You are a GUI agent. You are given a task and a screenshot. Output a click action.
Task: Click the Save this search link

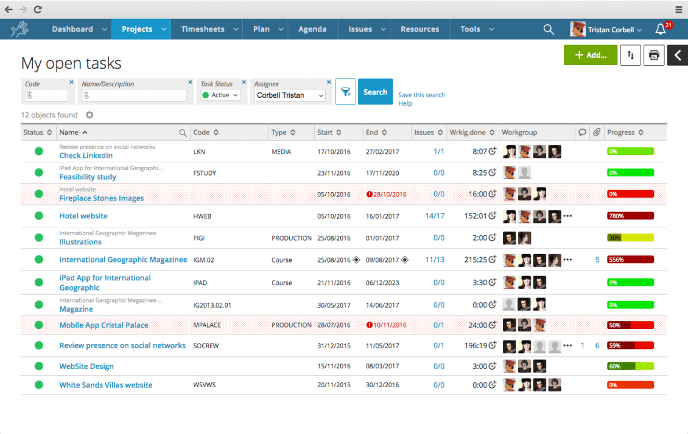421,95
